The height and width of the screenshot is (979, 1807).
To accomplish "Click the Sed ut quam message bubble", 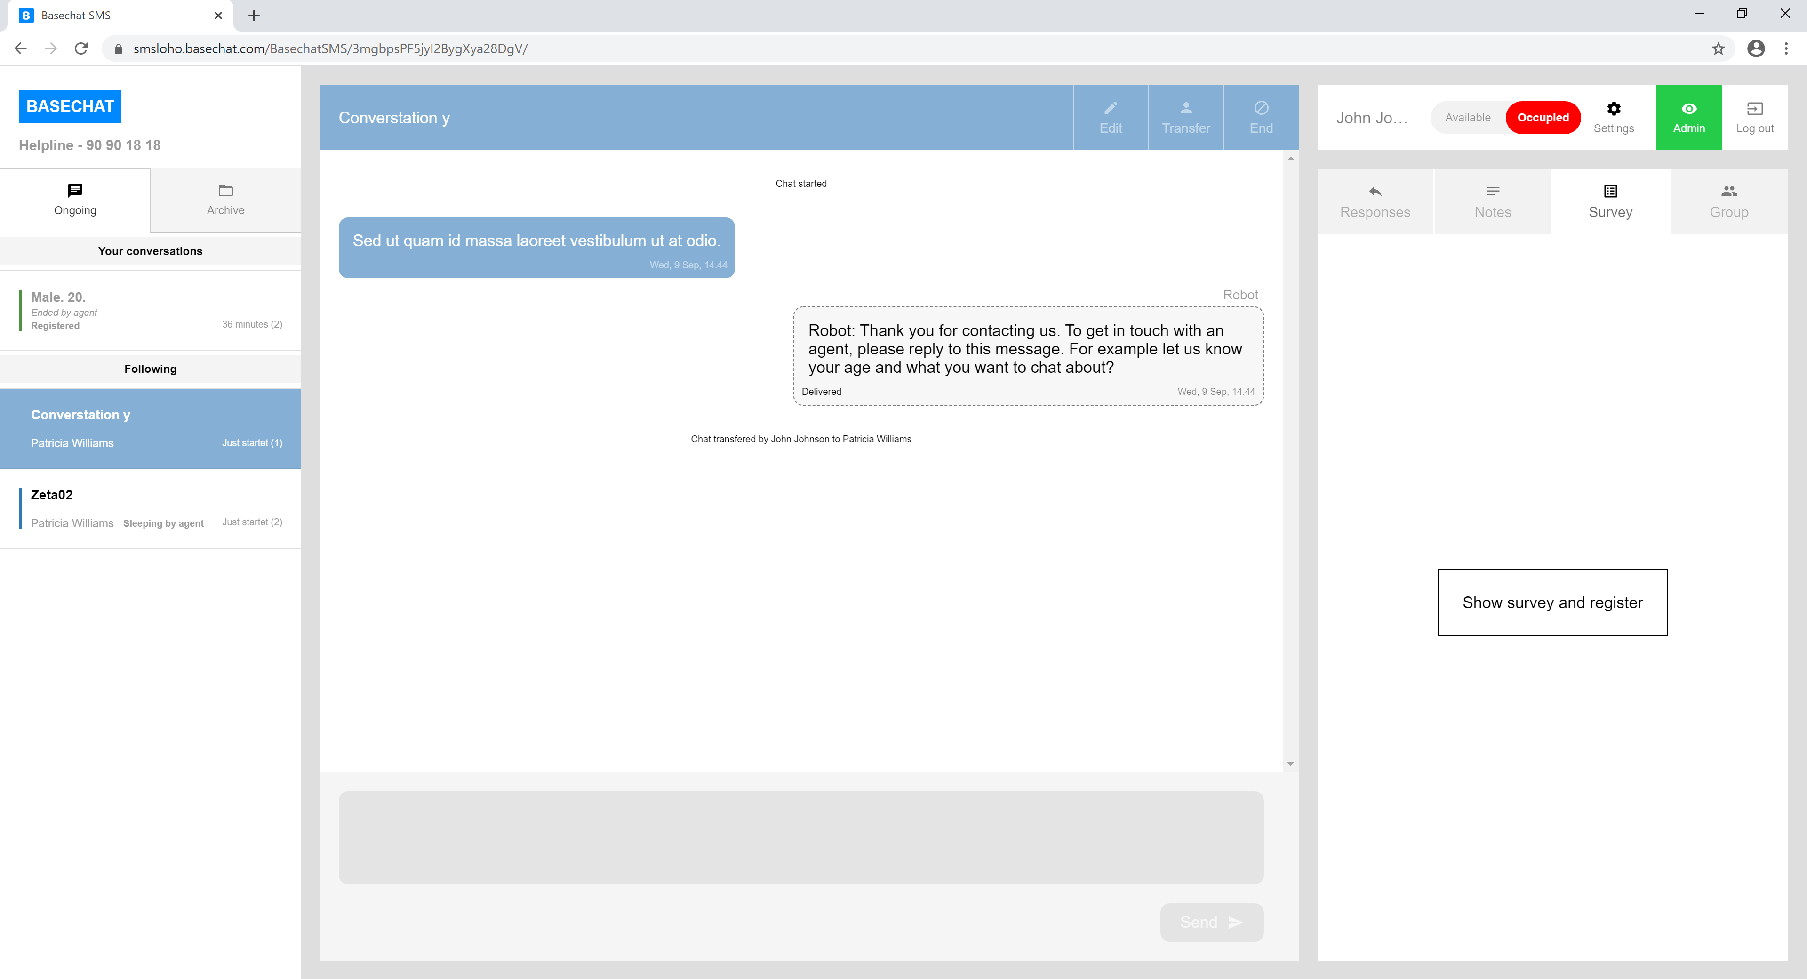I will (x=536, y=248).
